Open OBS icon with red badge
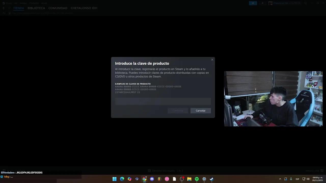326x183 pixels. (182, 179)
